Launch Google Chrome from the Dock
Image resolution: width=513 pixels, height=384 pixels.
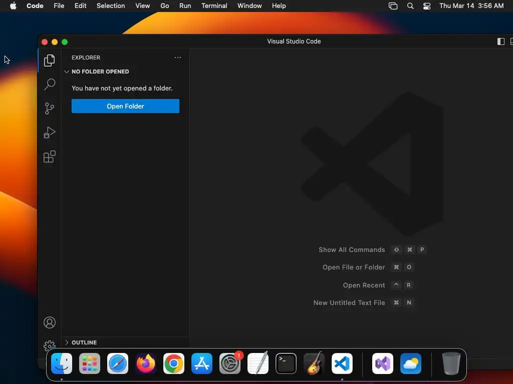[174, 363]
